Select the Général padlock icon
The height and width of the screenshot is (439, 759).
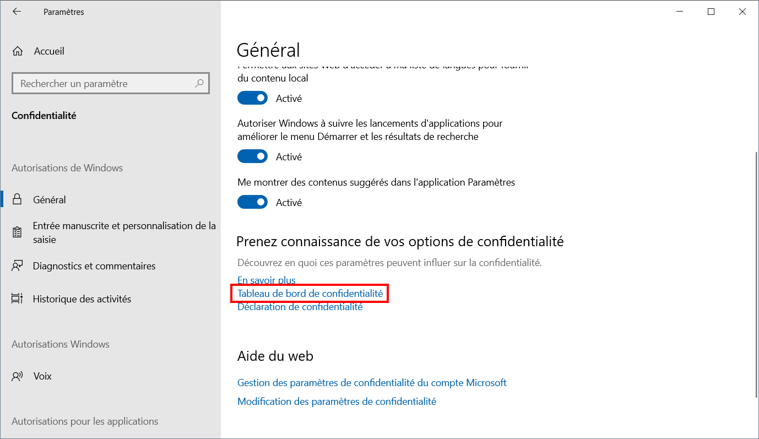pos(18,199)
